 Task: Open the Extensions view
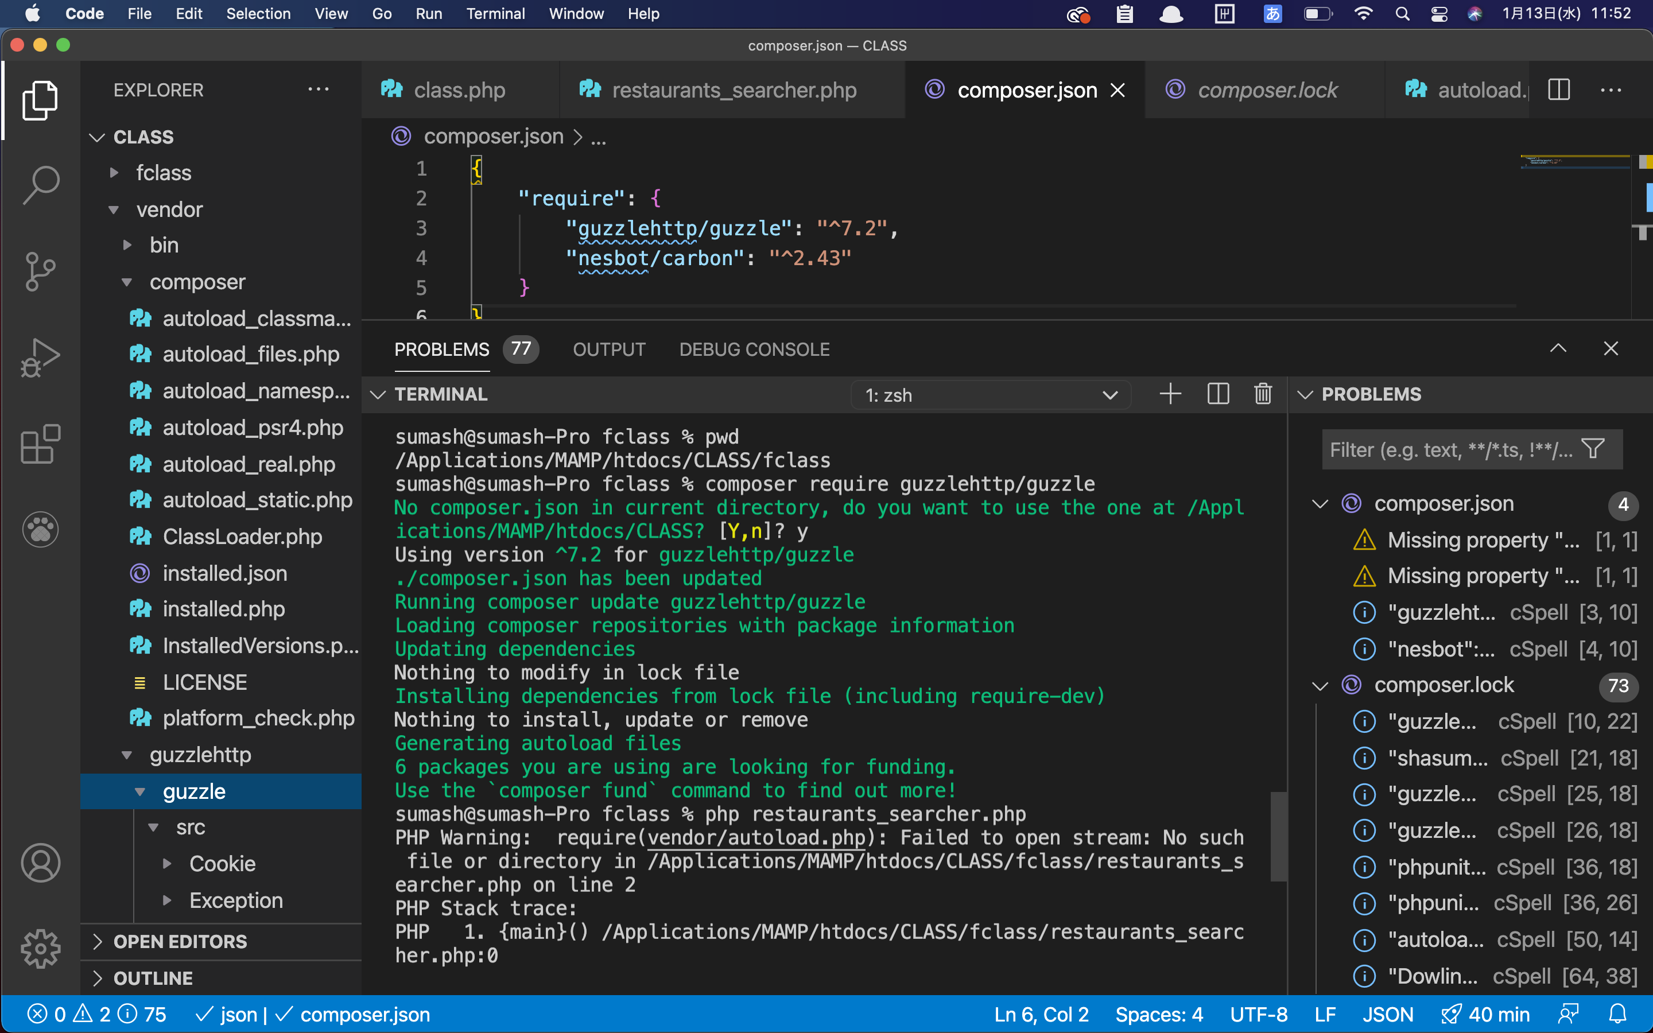coord(40,444)
